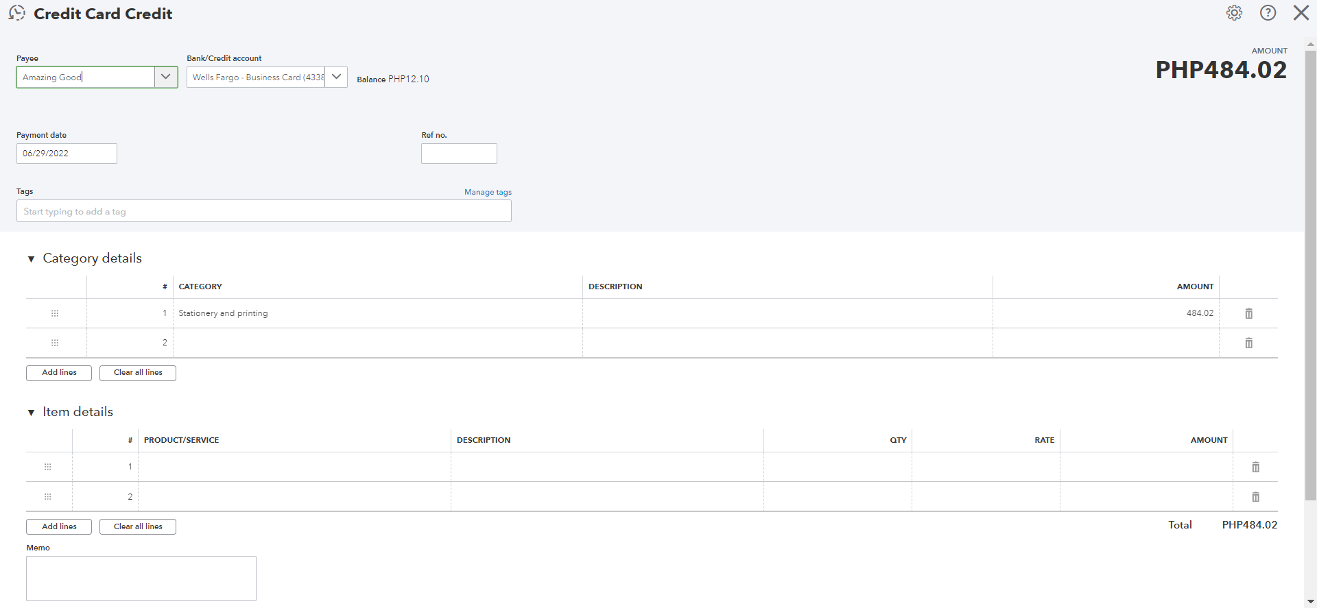Open recent transactions history icon
Screen dimensions: 1317x608
coord(17,13)
